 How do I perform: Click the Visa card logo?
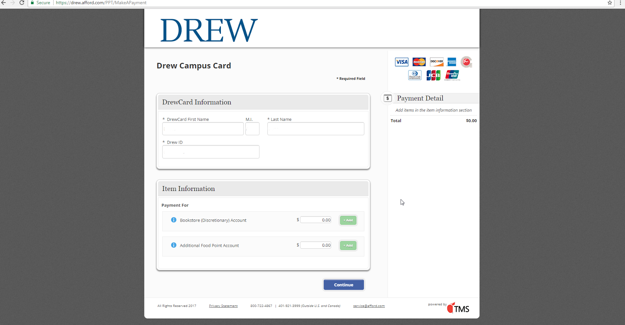401,62
